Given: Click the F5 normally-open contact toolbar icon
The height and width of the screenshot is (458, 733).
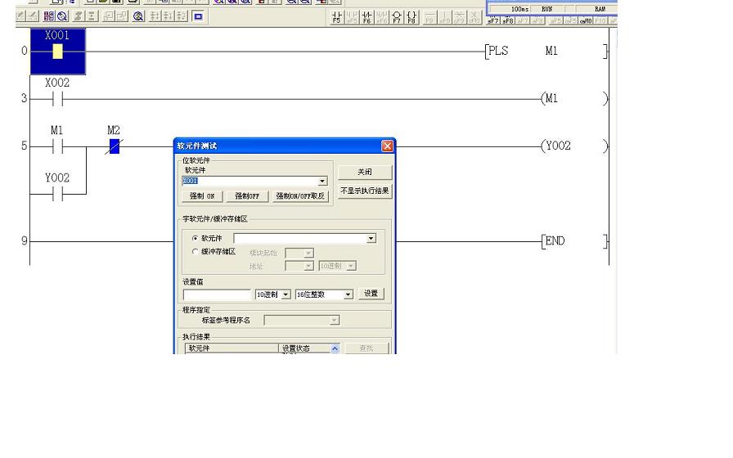Looking at the screenshot, I should click(336, 16).
